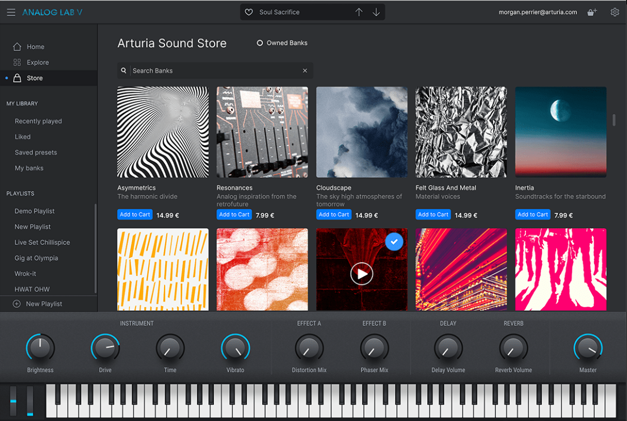Load previous preset with up arrow
Image resolution: width=627 pixels, height=421 pixels.
click(x=359, y=12)
